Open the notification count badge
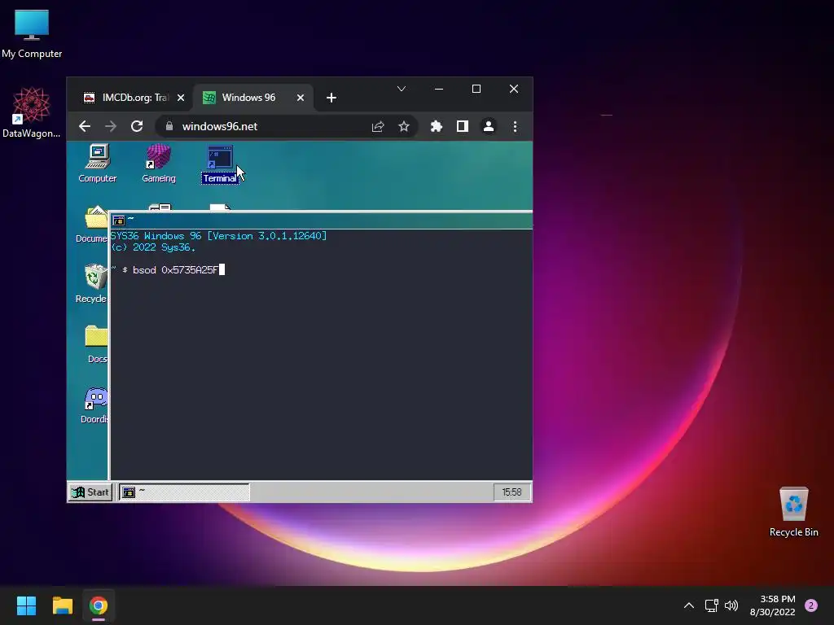 811,605
